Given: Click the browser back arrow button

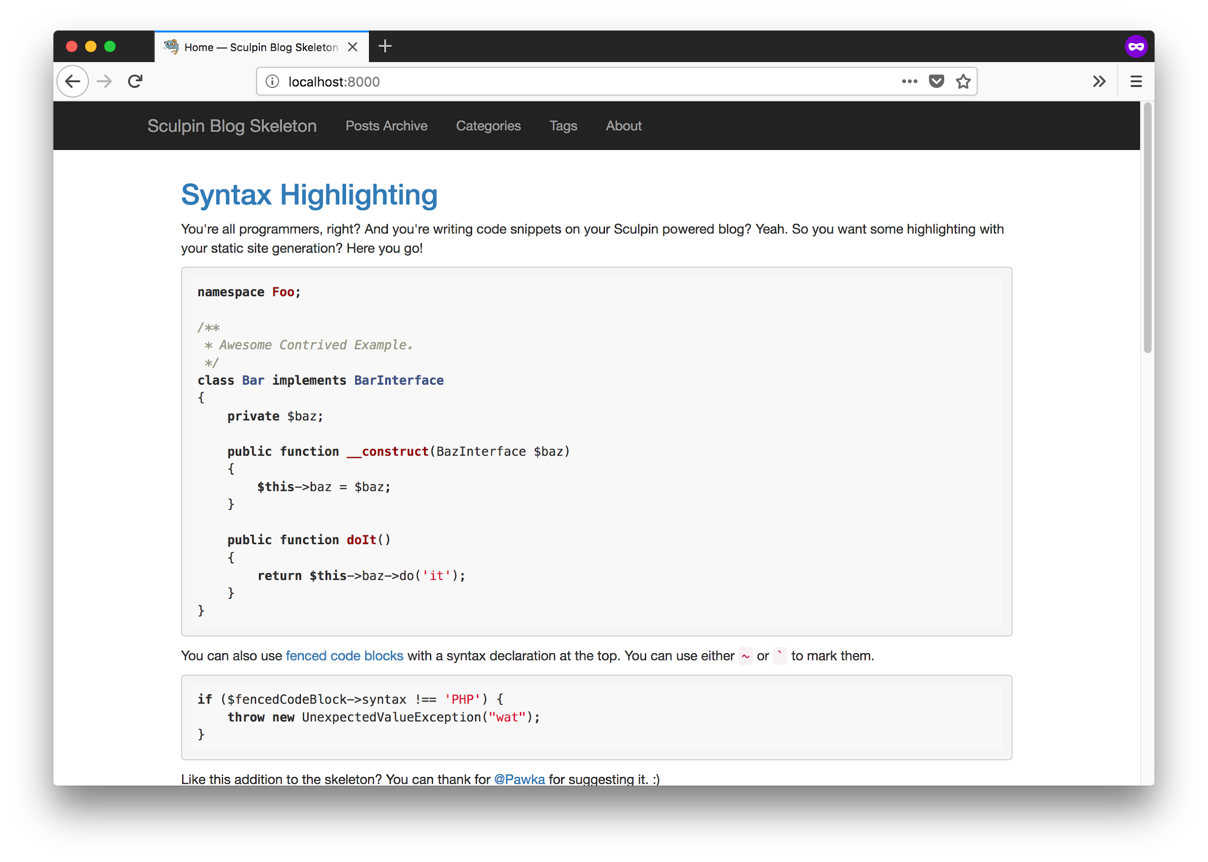Looking at the screenshot, I should point(72,81).
